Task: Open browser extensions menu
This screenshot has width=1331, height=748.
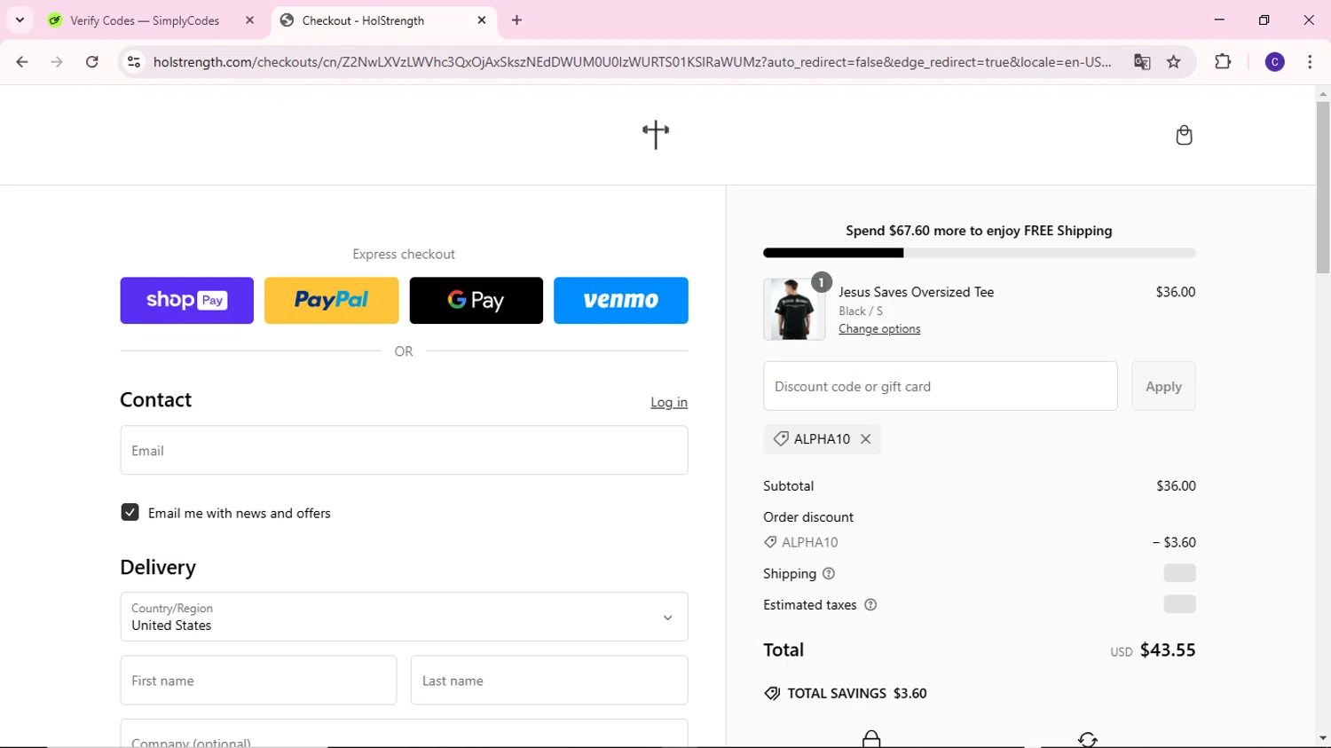Action: pyautogui.click(x=1223, y=62)
